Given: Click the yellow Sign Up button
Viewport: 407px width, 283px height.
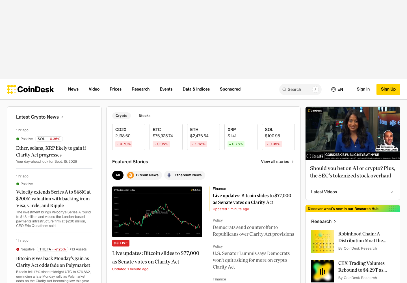Looking at the screenshot, I should tap(388, 89).
